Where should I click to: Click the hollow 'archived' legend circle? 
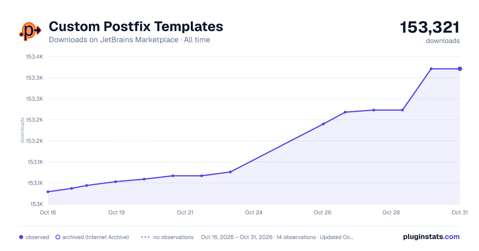click(58, 237)
